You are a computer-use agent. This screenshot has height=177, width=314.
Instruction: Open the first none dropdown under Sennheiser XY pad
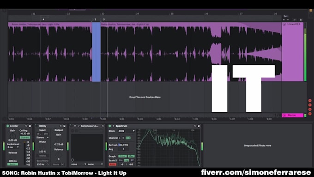(78, 164)
